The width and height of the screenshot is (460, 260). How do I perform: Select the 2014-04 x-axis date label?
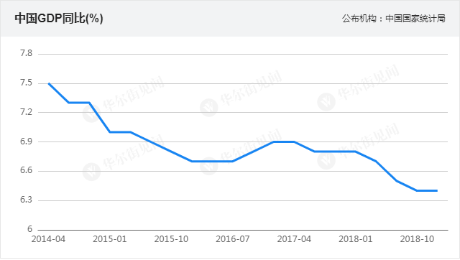pyautogui.click(x=48, y=239)
